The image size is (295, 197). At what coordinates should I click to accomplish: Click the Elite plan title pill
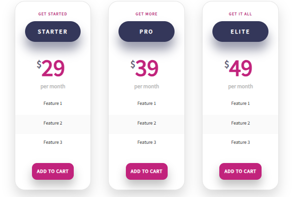(240, 32)
